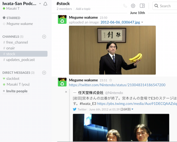177x142 pixels.
Task: Click the star icon next to STARRED
Action: [4, 18]
